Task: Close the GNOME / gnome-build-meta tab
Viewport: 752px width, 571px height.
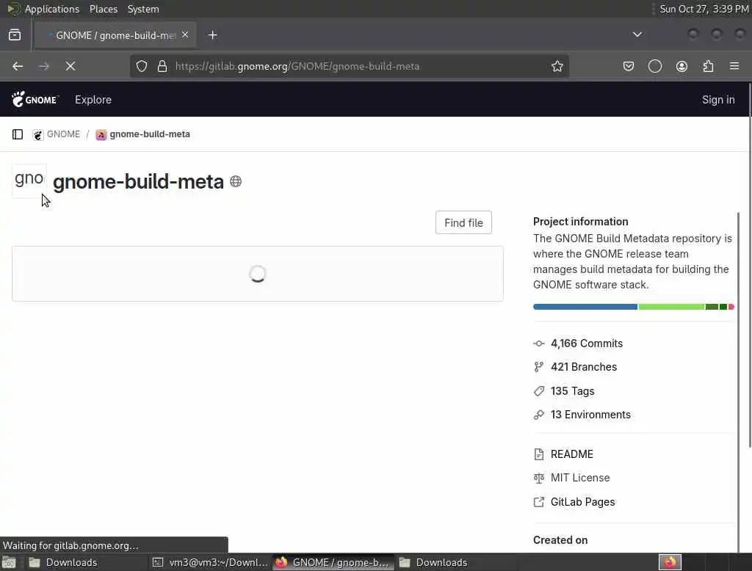Action: point(185,35)
